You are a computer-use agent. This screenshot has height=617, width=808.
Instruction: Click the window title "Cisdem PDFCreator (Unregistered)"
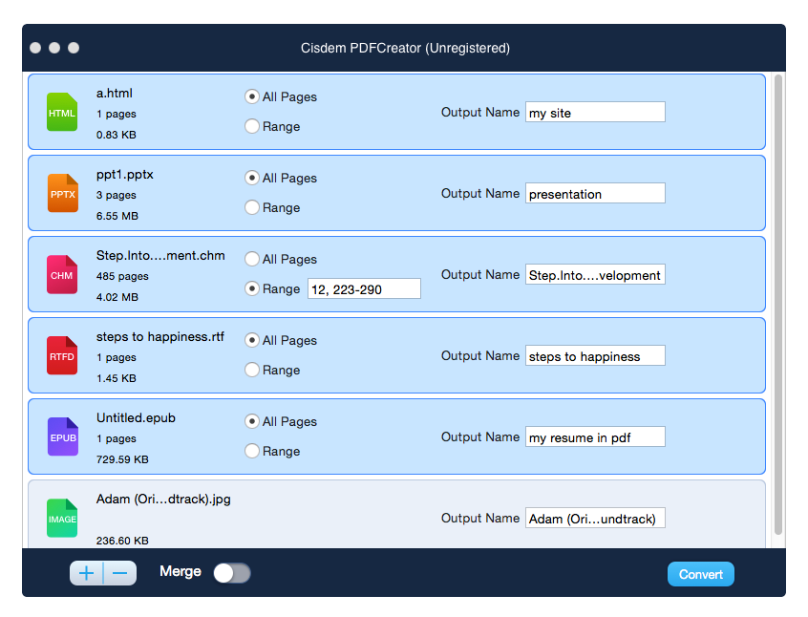coord(405,48)
